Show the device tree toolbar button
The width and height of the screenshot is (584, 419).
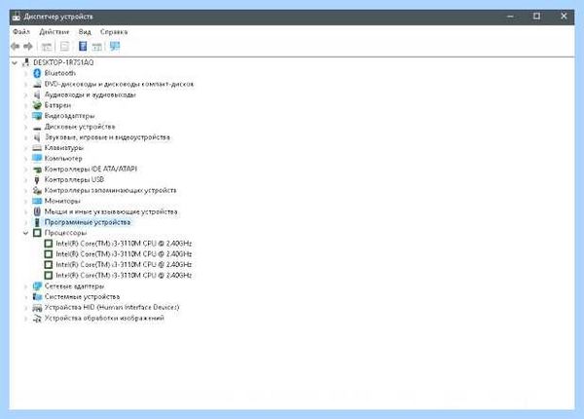(46, 47)
